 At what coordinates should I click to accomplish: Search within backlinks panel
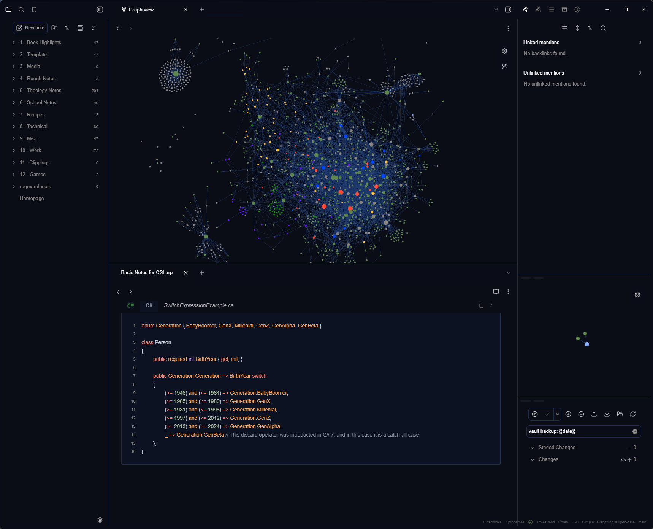click(603, 28)
